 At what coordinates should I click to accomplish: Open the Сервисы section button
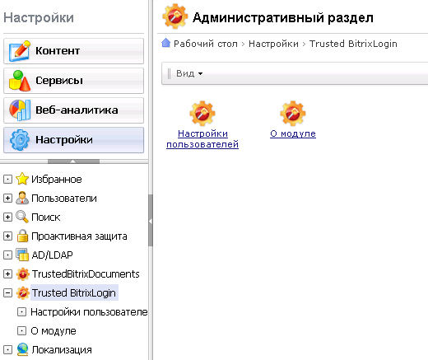coord(73,81)
